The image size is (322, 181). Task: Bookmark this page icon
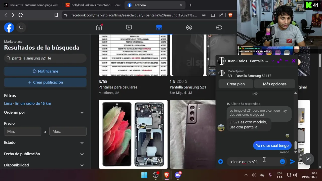56,15
